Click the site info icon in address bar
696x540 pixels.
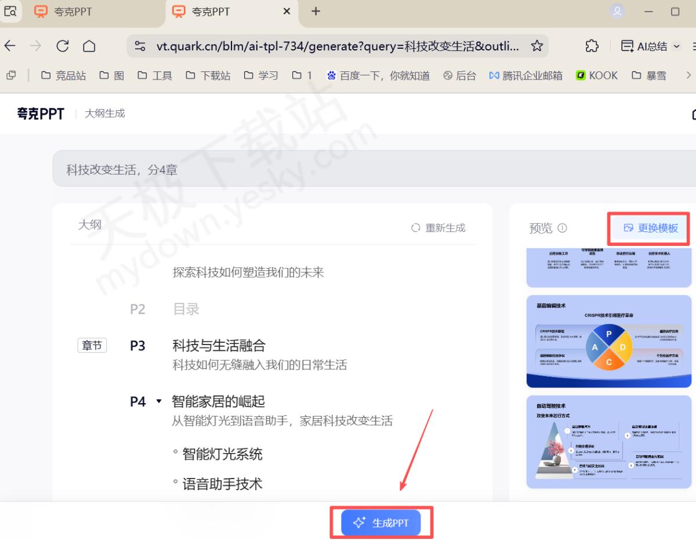point(140,46)
